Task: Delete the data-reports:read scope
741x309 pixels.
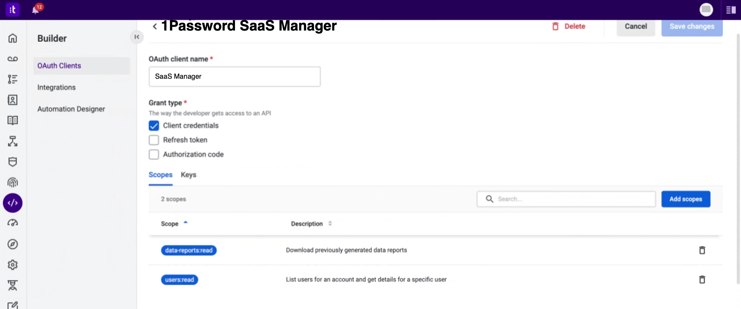Action: coord(702,250)
